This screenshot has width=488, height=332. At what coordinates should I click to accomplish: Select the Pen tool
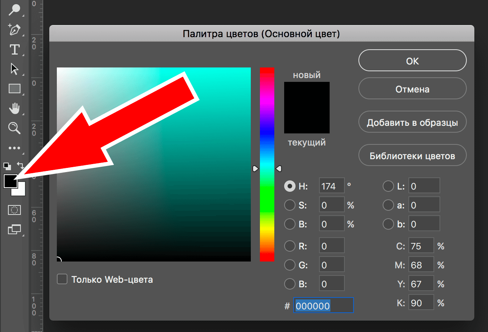(14, 30)
